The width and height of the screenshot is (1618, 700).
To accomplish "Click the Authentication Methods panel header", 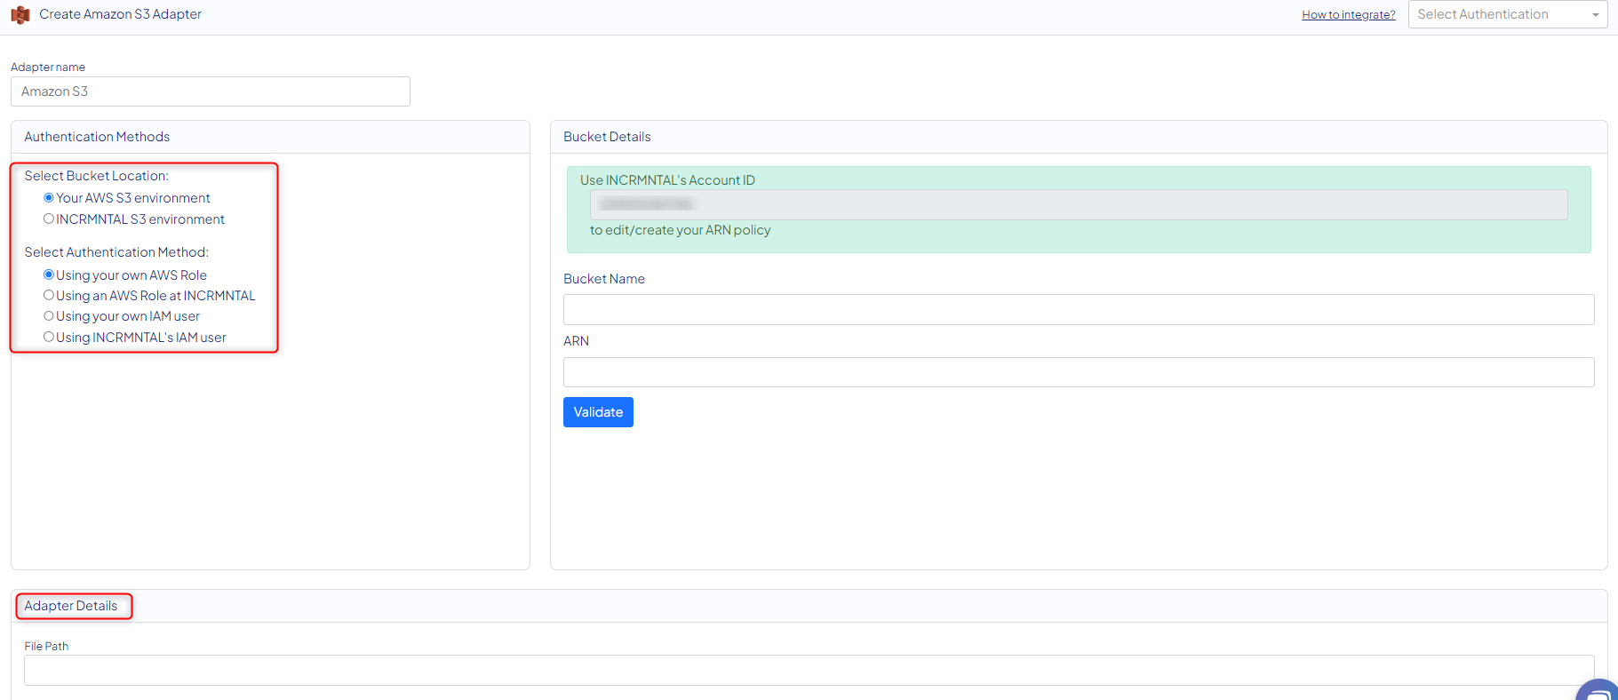I will click(97, 137).
